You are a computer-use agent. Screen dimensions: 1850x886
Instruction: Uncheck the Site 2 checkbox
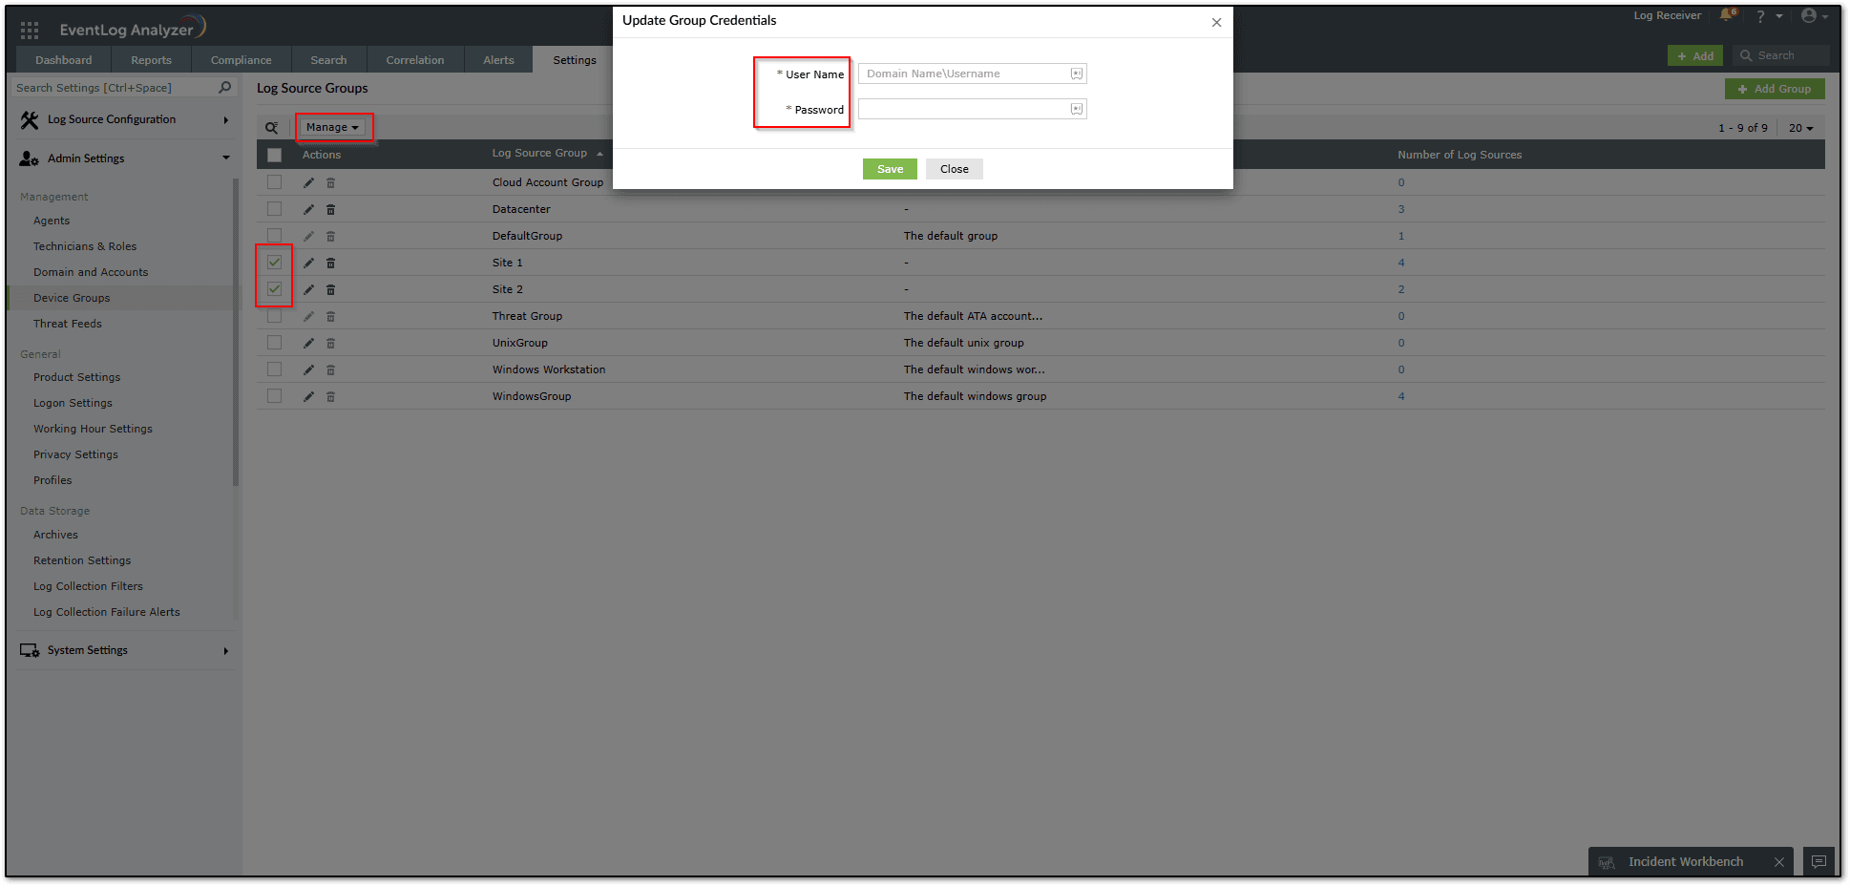(x=275, y=288)
